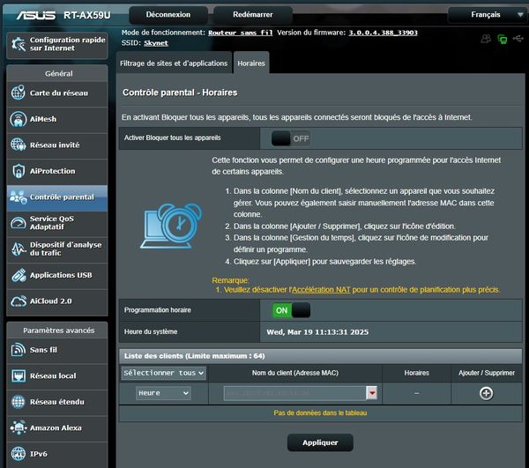Switch to Filtrage de sites et d'applications tab
The image size is (529, 468).
(x=174, y=63)
